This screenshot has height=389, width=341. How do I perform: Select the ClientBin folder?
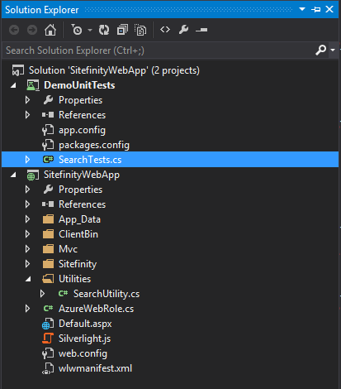tap(78, 234)
